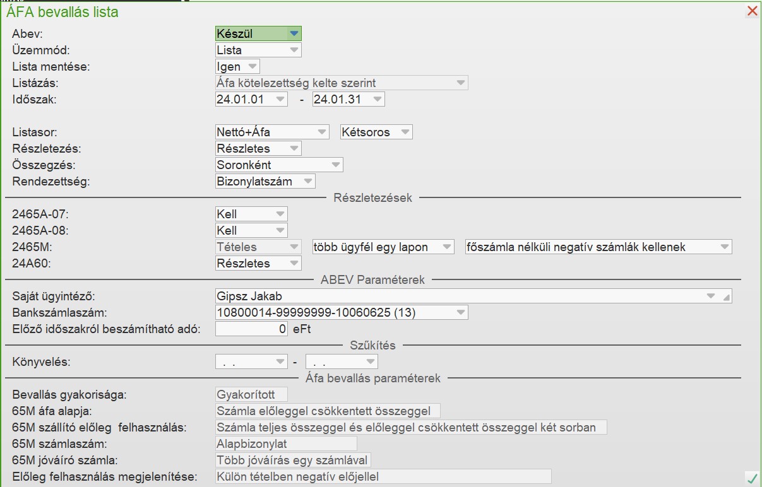Click the Abev label
The width and height of the screenshot is (762, 487).
point(27,34)
